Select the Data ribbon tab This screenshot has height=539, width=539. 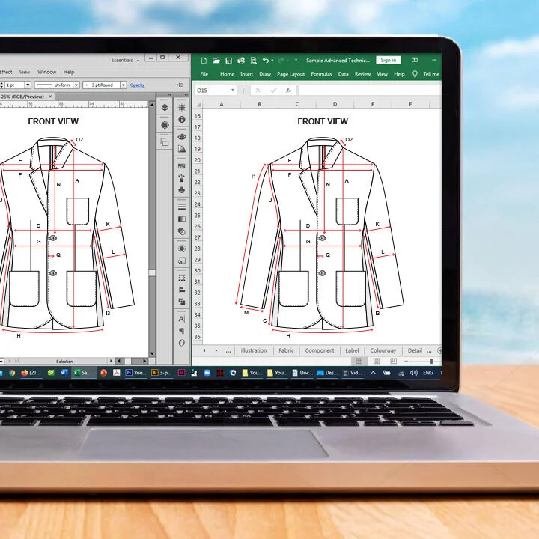[344, 74]
